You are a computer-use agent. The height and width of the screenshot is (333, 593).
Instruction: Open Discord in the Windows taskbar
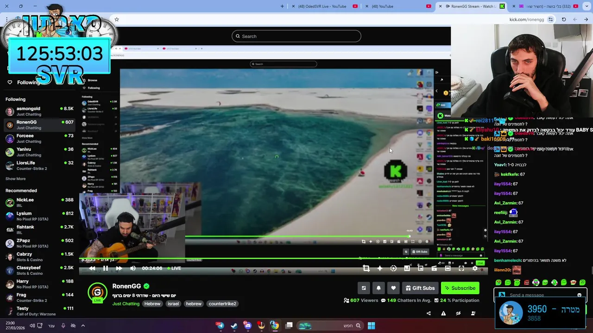pos(248,326)
